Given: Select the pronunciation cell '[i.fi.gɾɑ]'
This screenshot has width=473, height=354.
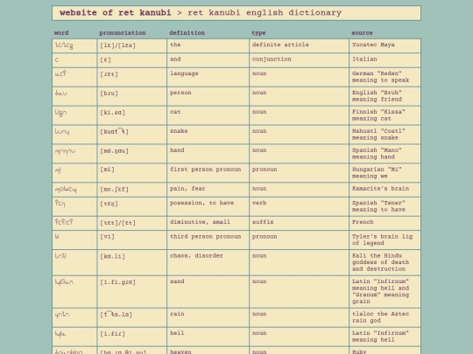Looking at the screenshot, I should pyautogui.click(x=131, y=292).
